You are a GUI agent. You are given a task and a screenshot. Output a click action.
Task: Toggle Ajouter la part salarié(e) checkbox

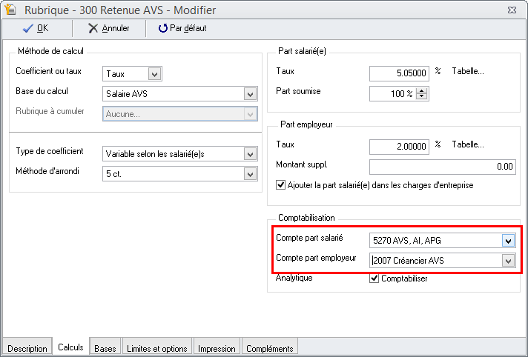coord(280,185)
